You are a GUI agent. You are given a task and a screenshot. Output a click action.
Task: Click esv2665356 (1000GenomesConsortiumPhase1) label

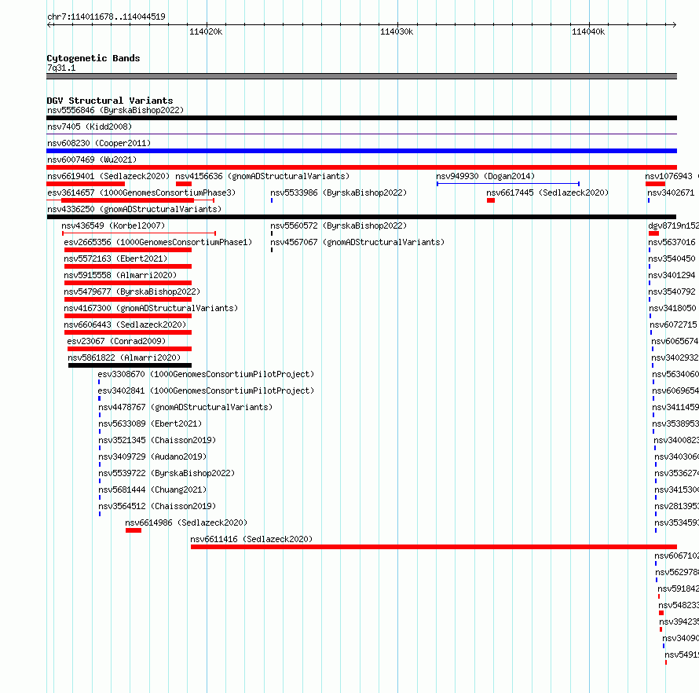pos(158,242)
